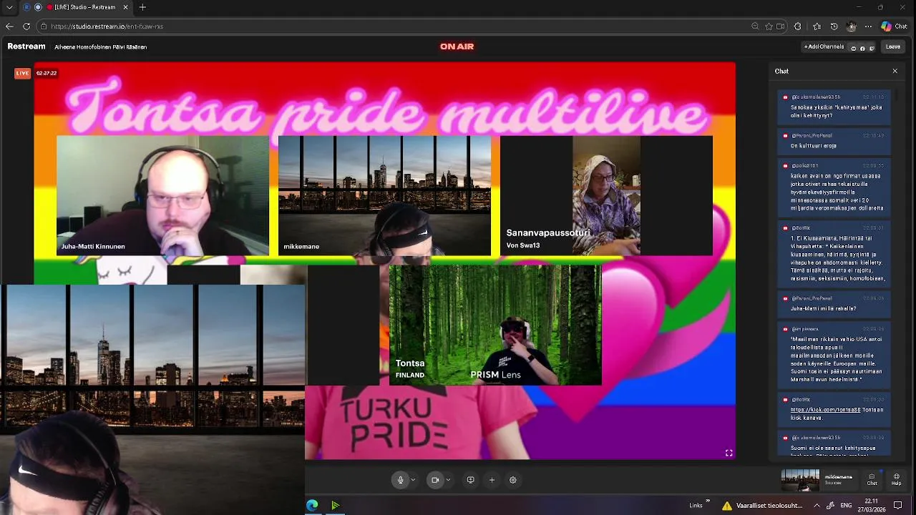Click the Add Channels button

(x=824, y=46)
